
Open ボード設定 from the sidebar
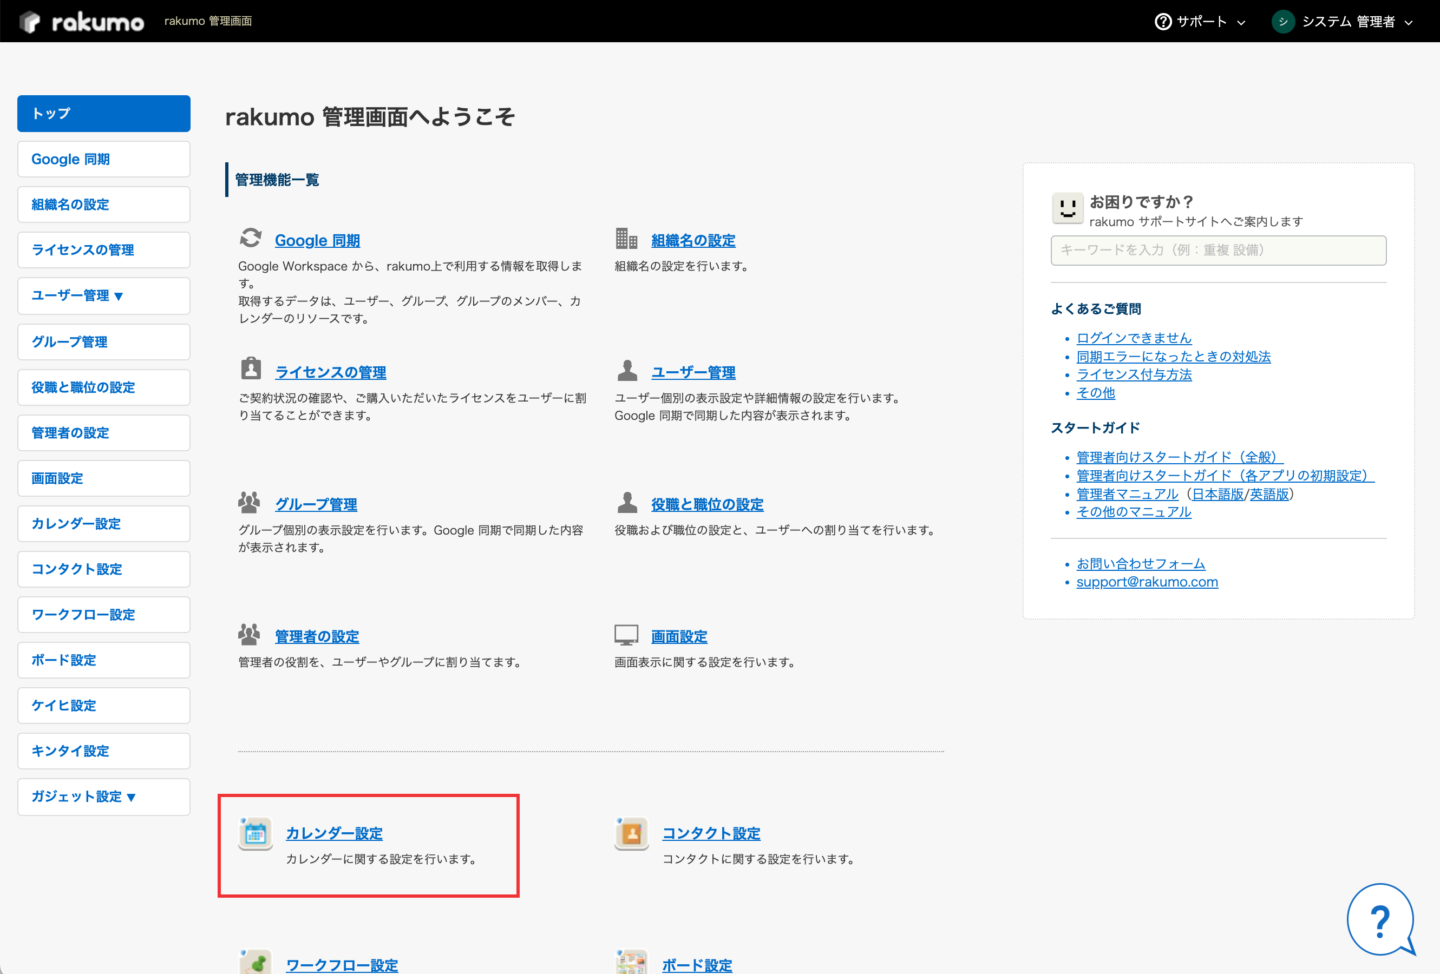[x=103, y=660]
